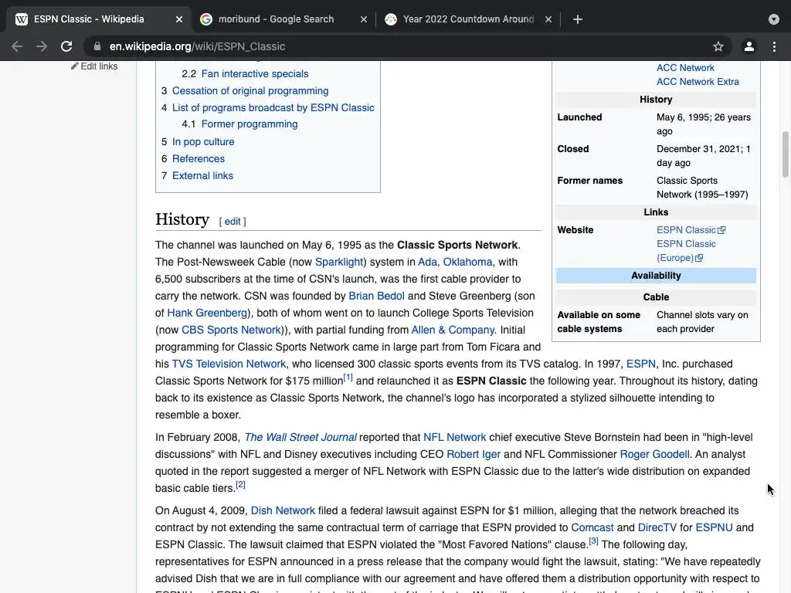Viewport: 791px width, 593px height.
Task: Jump to References in contents
Action: (x=199, y=158)
